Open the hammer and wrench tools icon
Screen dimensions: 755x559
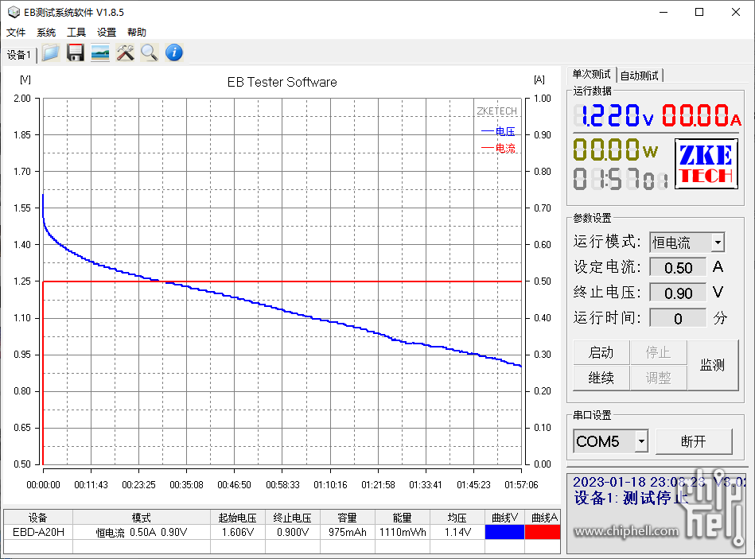click(x=125, y=53)
